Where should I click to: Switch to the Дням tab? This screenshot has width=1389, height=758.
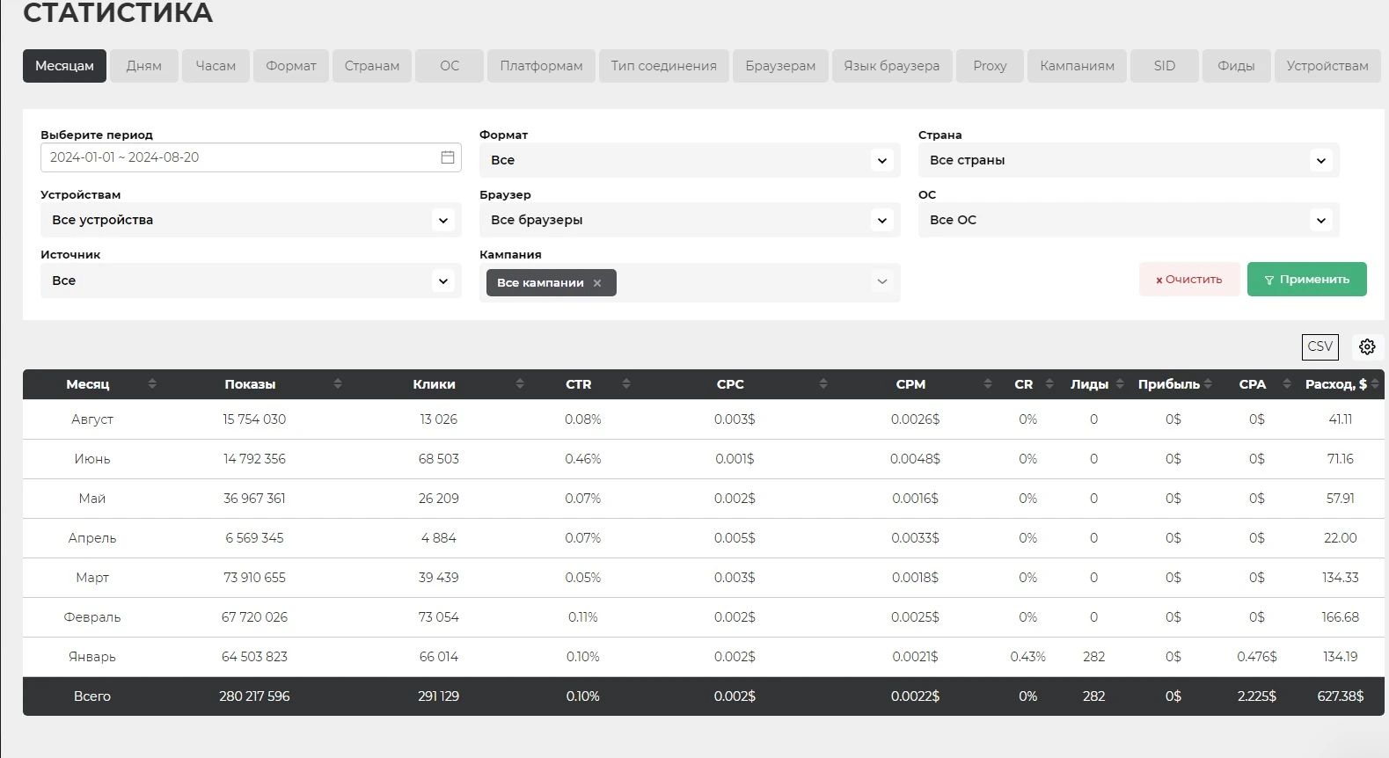pyautogui.click(x=144, y=66)
